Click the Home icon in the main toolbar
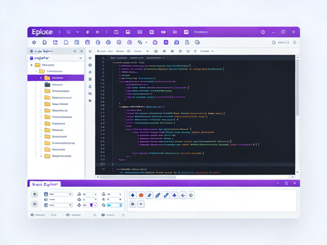The image size is (327, 245). pos(34,42)
